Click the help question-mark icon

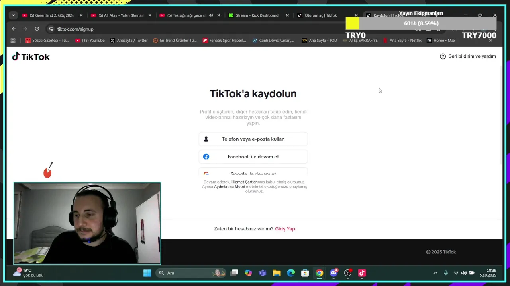[443, 56]
